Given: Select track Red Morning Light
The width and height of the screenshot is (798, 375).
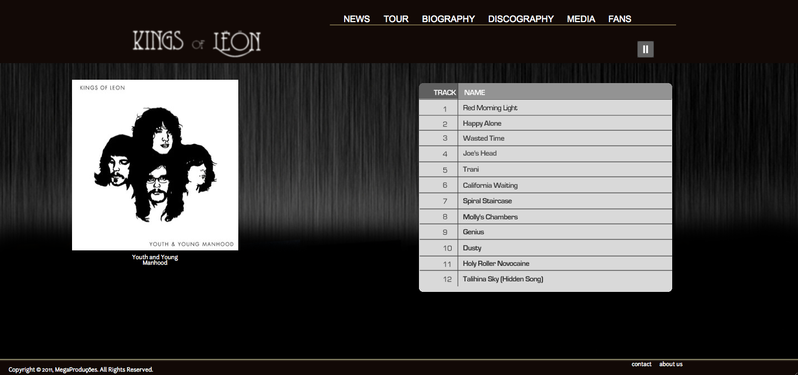Looking at the screenshot, I should tap(490, 108).
